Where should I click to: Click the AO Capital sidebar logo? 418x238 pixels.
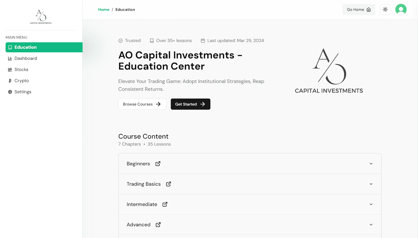point(41,17)
